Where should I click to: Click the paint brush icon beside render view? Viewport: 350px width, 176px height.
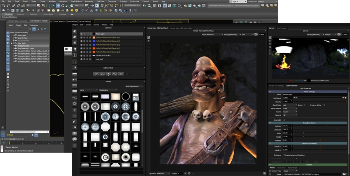(149, 37)
